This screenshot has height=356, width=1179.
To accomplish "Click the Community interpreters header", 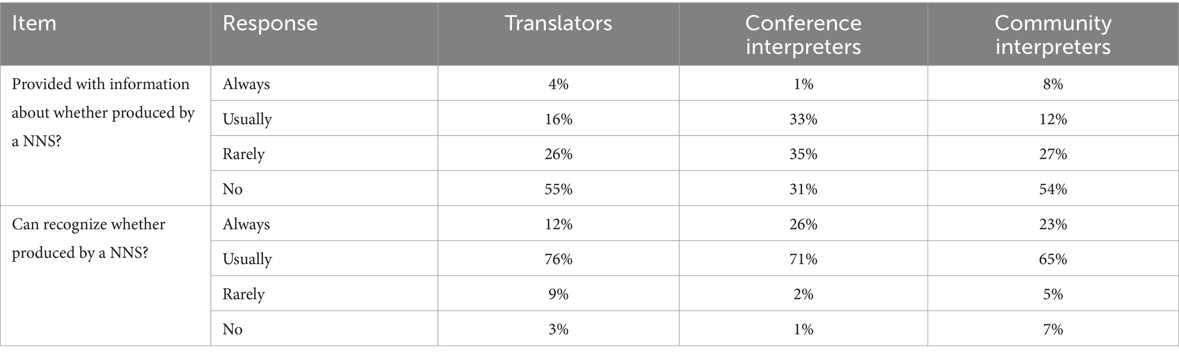I will (1053, 34).
